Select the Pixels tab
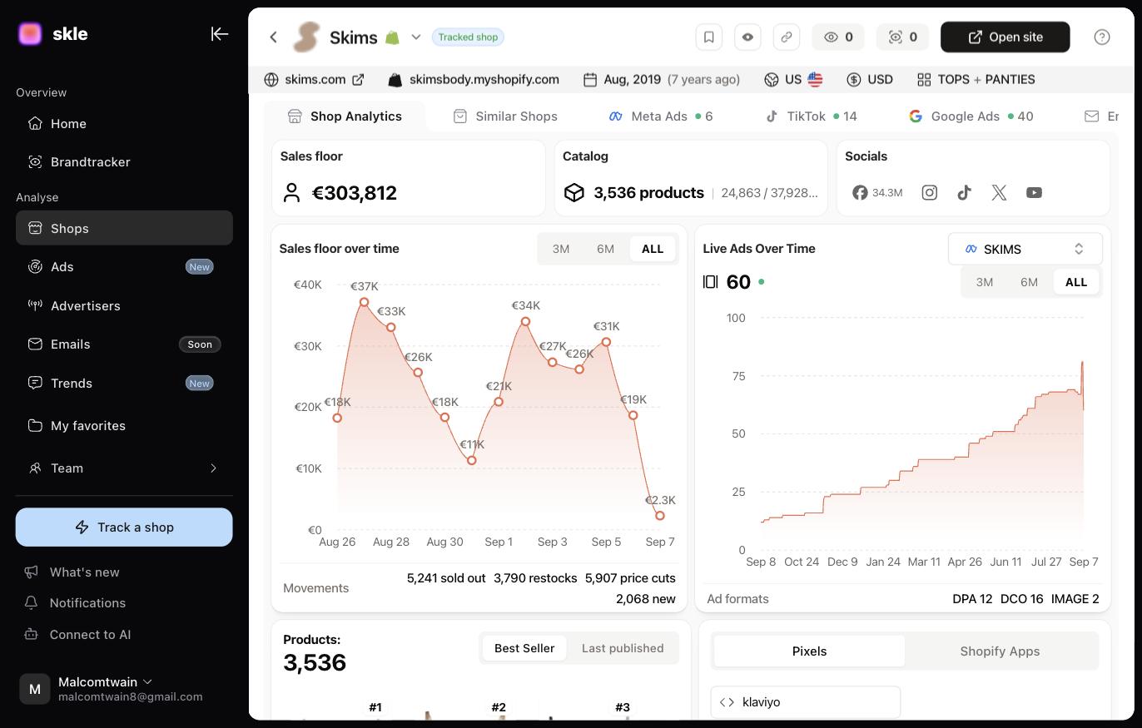Image resolution: width=1142 pixels, height=728 pixels. point(809,651)
